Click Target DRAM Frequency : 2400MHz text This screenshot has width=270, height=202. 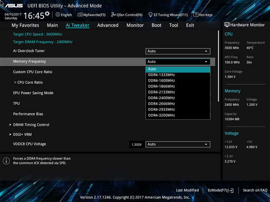tap(43, 42)
